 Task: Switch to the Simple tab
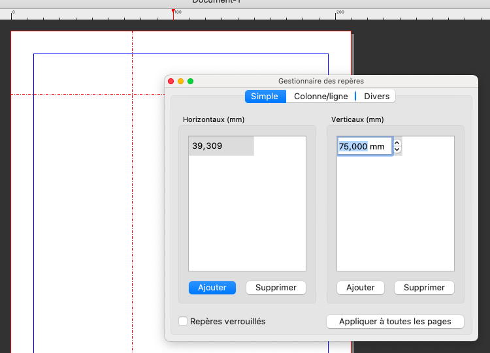(265, 96)
